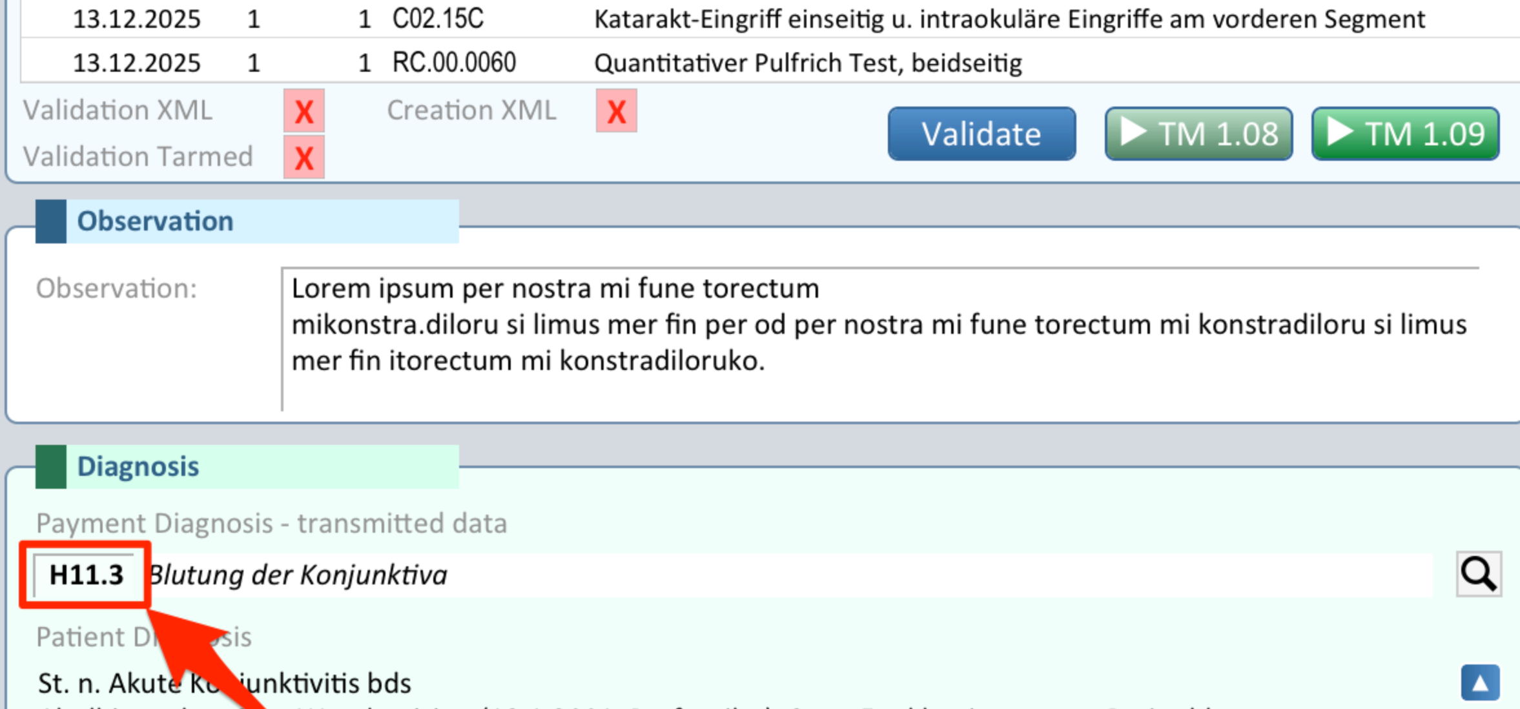Click the play icon on TM 1.09
The height and width of the screenshot is (709, 1520).
[1340, 132]
